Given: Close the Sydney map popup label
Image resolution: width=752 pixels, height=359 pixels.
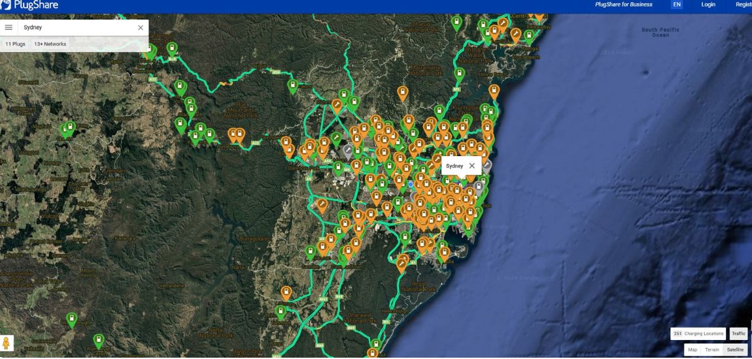Looking at the screenshot, I should point(472,166).
